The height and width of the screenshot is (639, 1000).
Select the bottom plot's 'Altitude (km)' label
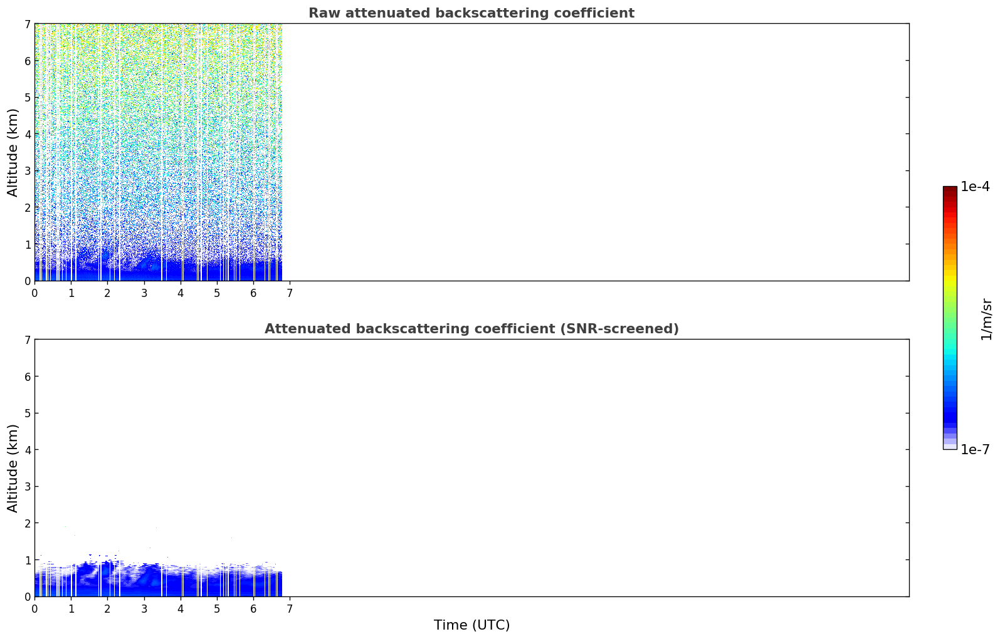pyautogui.click(x=13, y=468)
